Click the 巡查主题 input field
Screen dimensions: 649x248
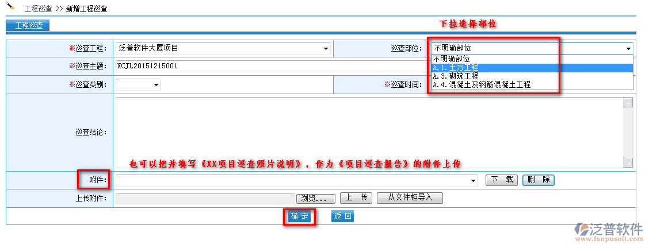pyautogui.click(x=273, y=66)
